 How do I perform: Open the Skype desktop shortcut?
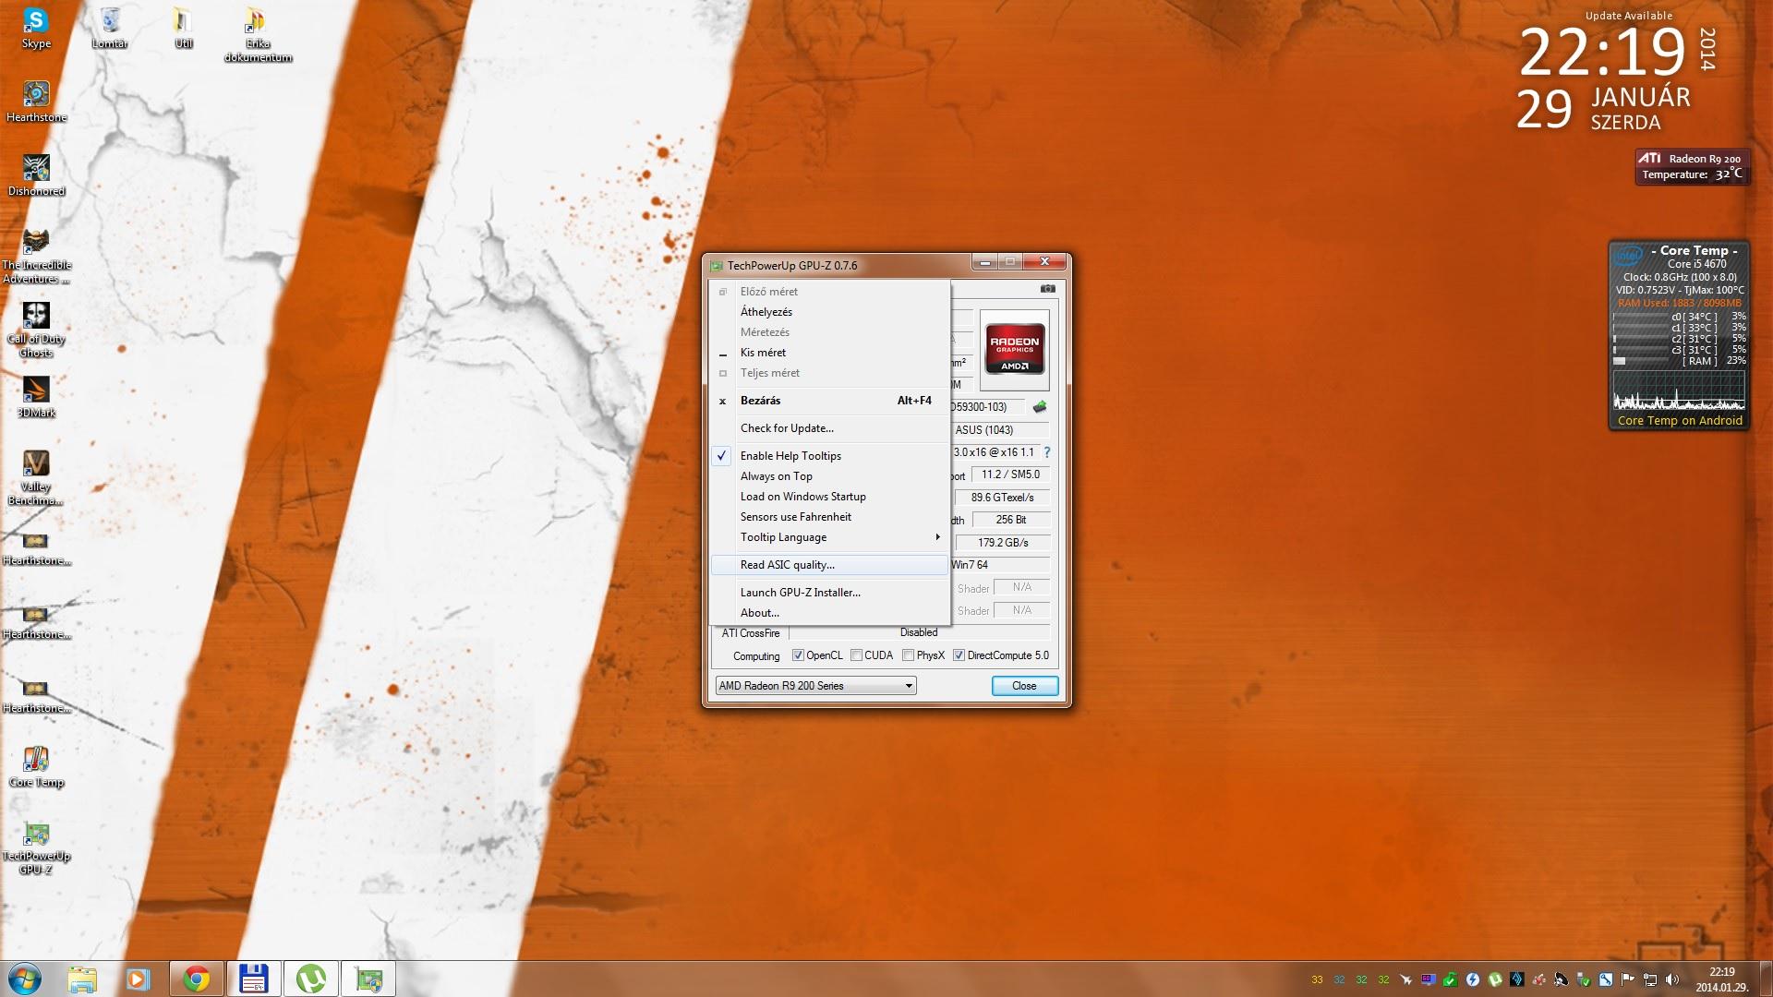(x=36, y=29)
